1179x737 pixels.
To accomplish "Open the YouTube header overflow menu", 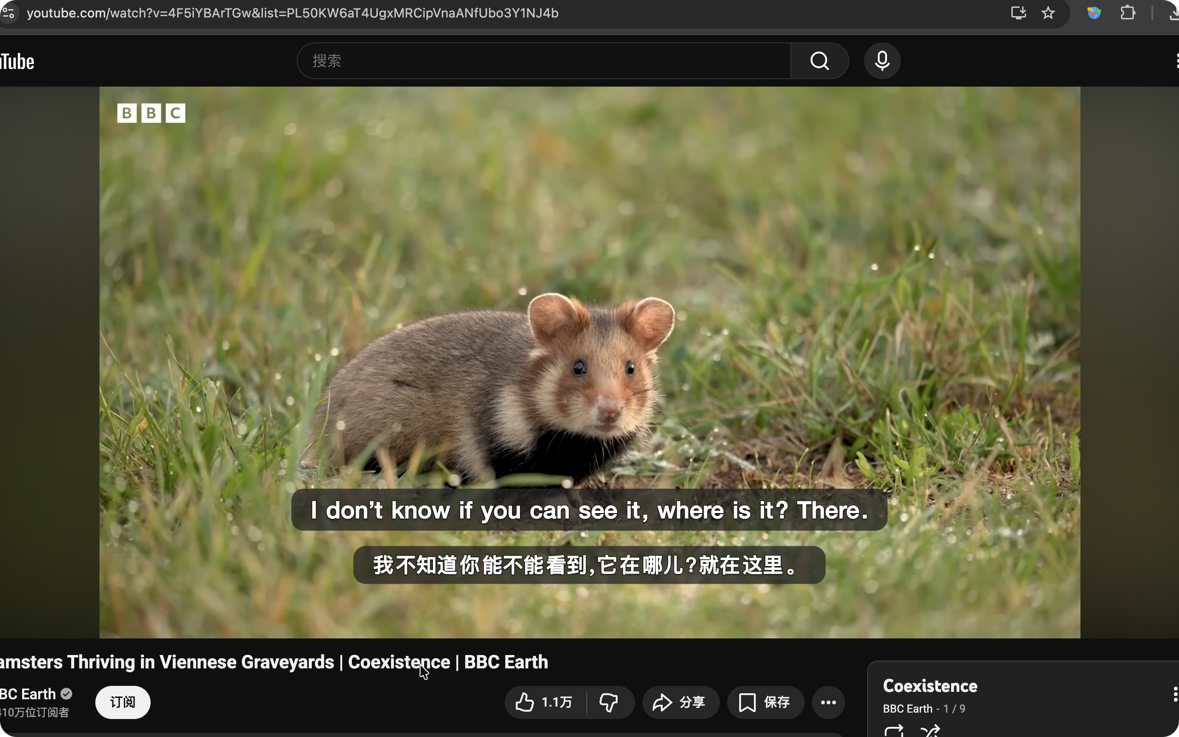I will point(1177,60).
